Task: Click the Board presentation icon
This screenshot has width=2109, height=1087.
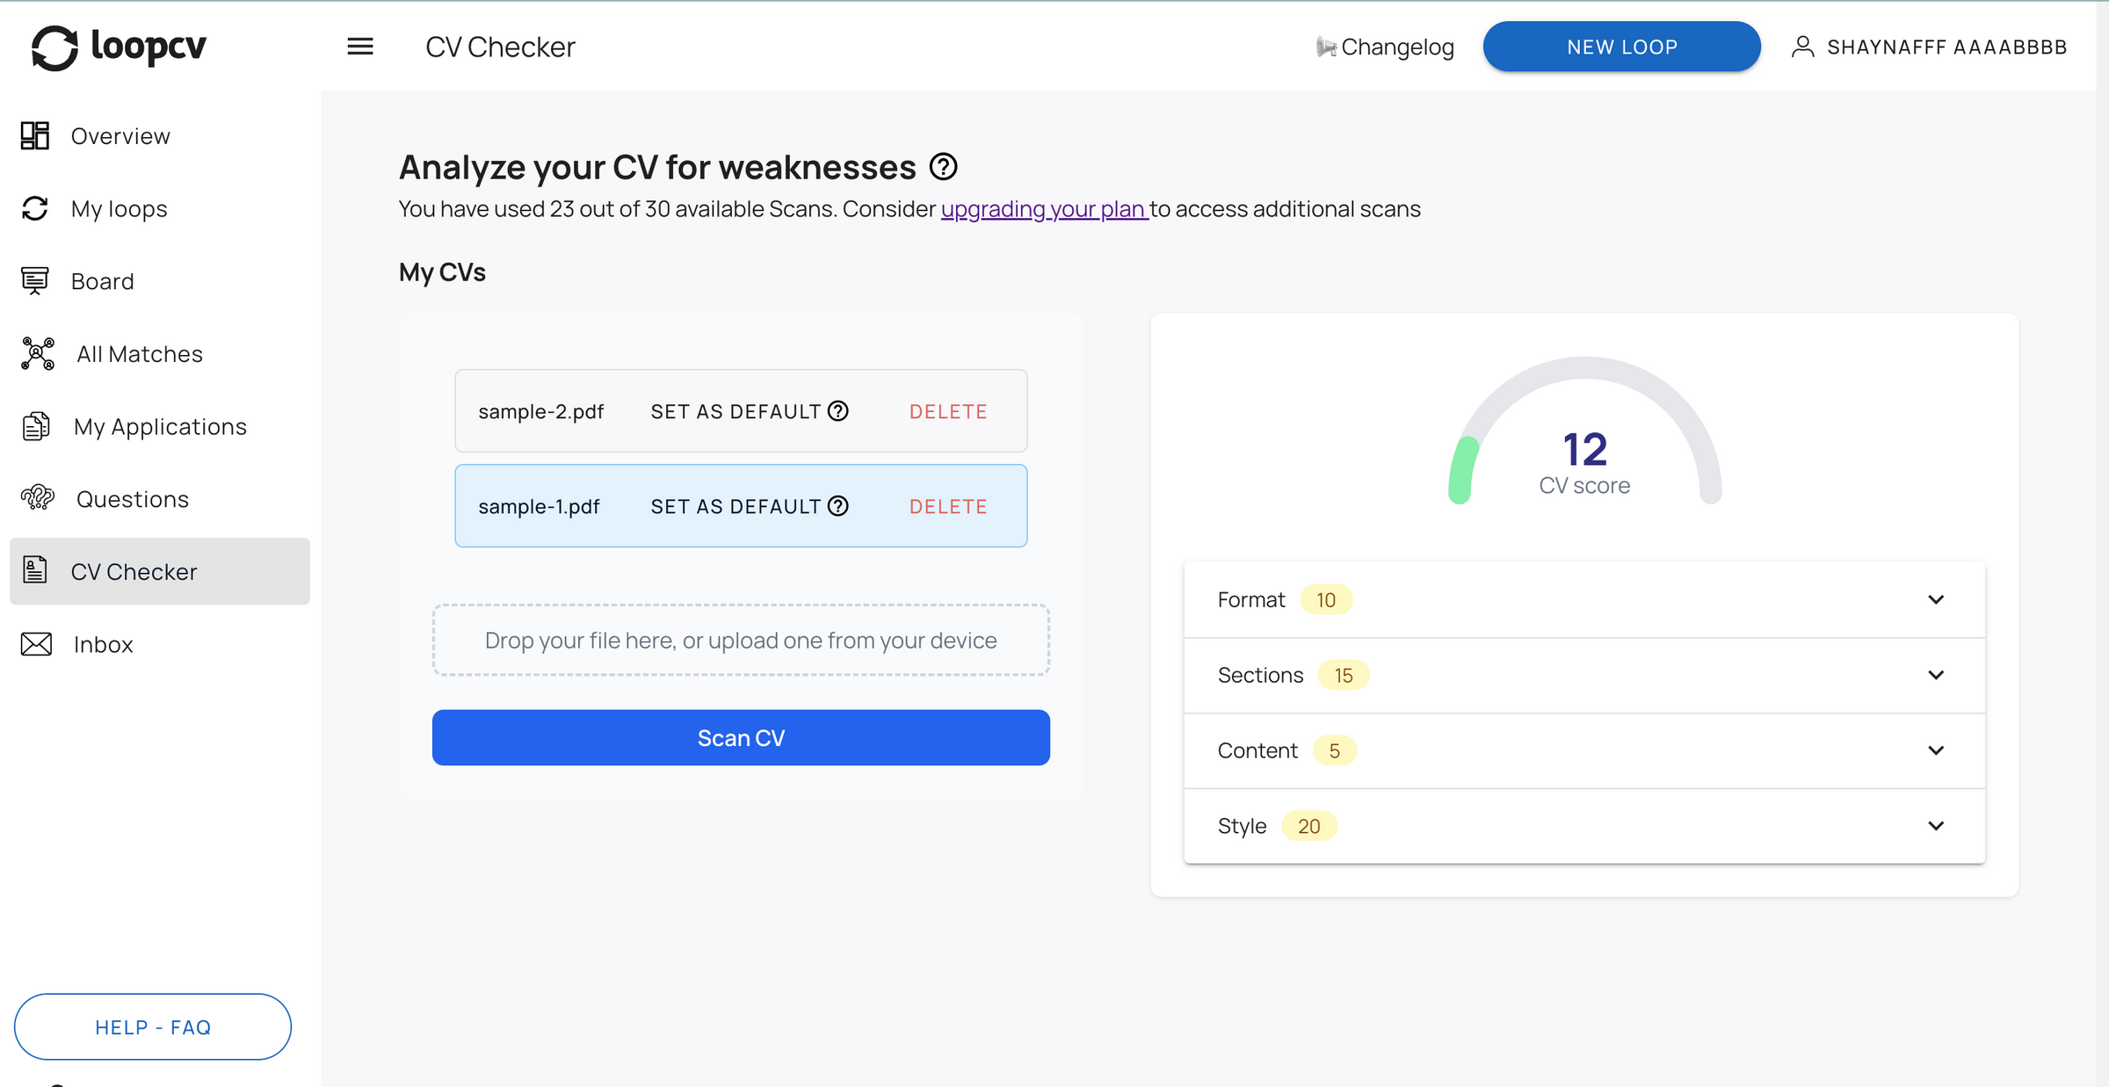Action: point(35,280)
